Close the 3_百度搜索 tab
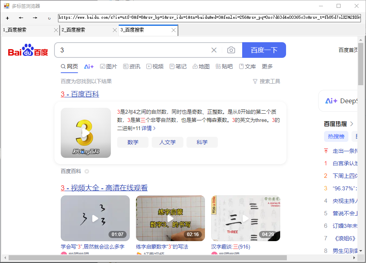Screen dimensions: 366x263 pos(174,30)
